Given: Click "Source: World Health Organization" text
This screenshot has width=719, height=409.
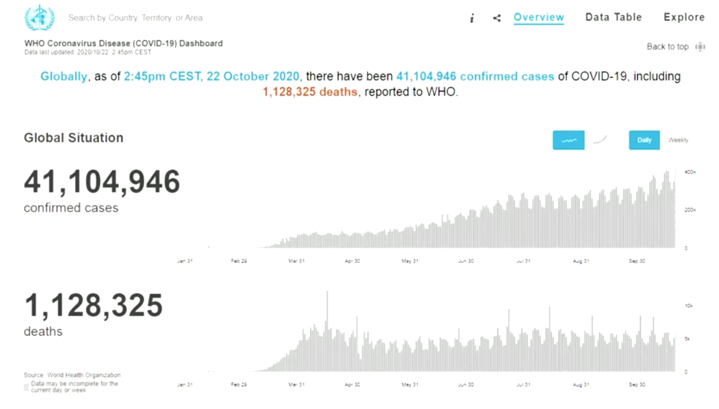Looking at the screenshot, I should (72, 375).
